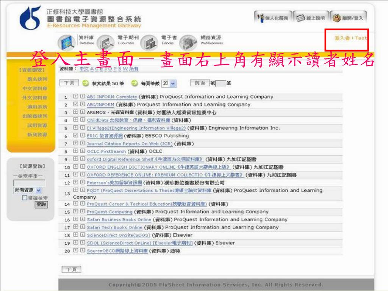Image resolution: width=388 pixels, height=291 pixels.
Task: Click the library logo at the header
Action: click(x=30, y=17)
